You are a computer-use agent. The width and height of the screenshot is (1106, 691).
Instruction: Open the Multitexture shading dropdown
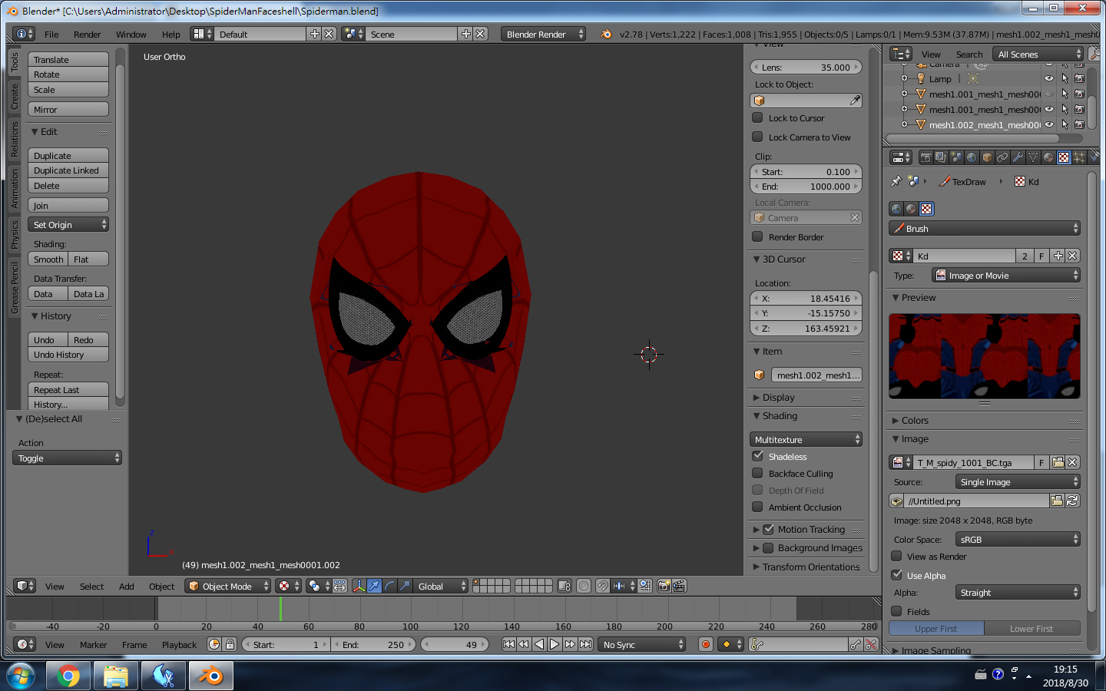tap(806, 439)
